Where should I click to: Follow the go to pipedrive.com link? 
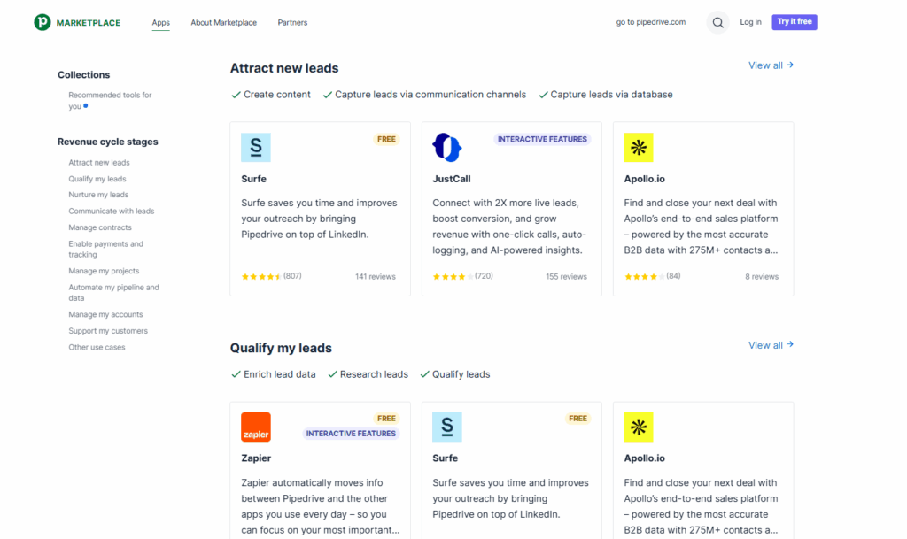[x=651, y=22]
